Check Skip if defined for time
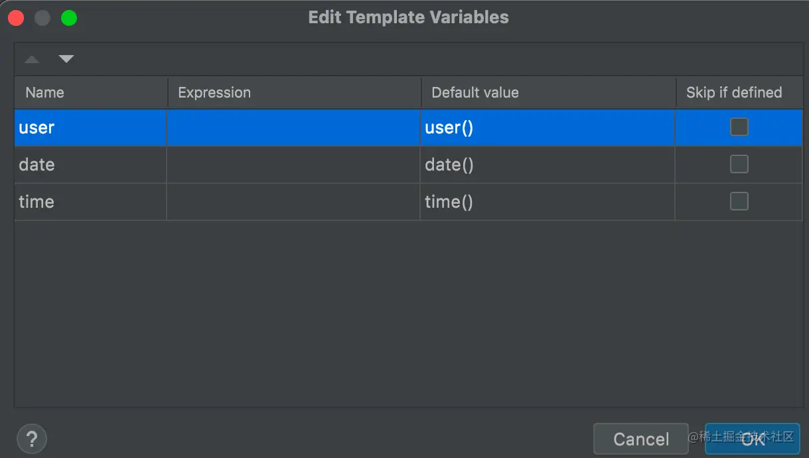Image resolution: width=809 pixels, height=458 pixels. (x=739, y=201)
